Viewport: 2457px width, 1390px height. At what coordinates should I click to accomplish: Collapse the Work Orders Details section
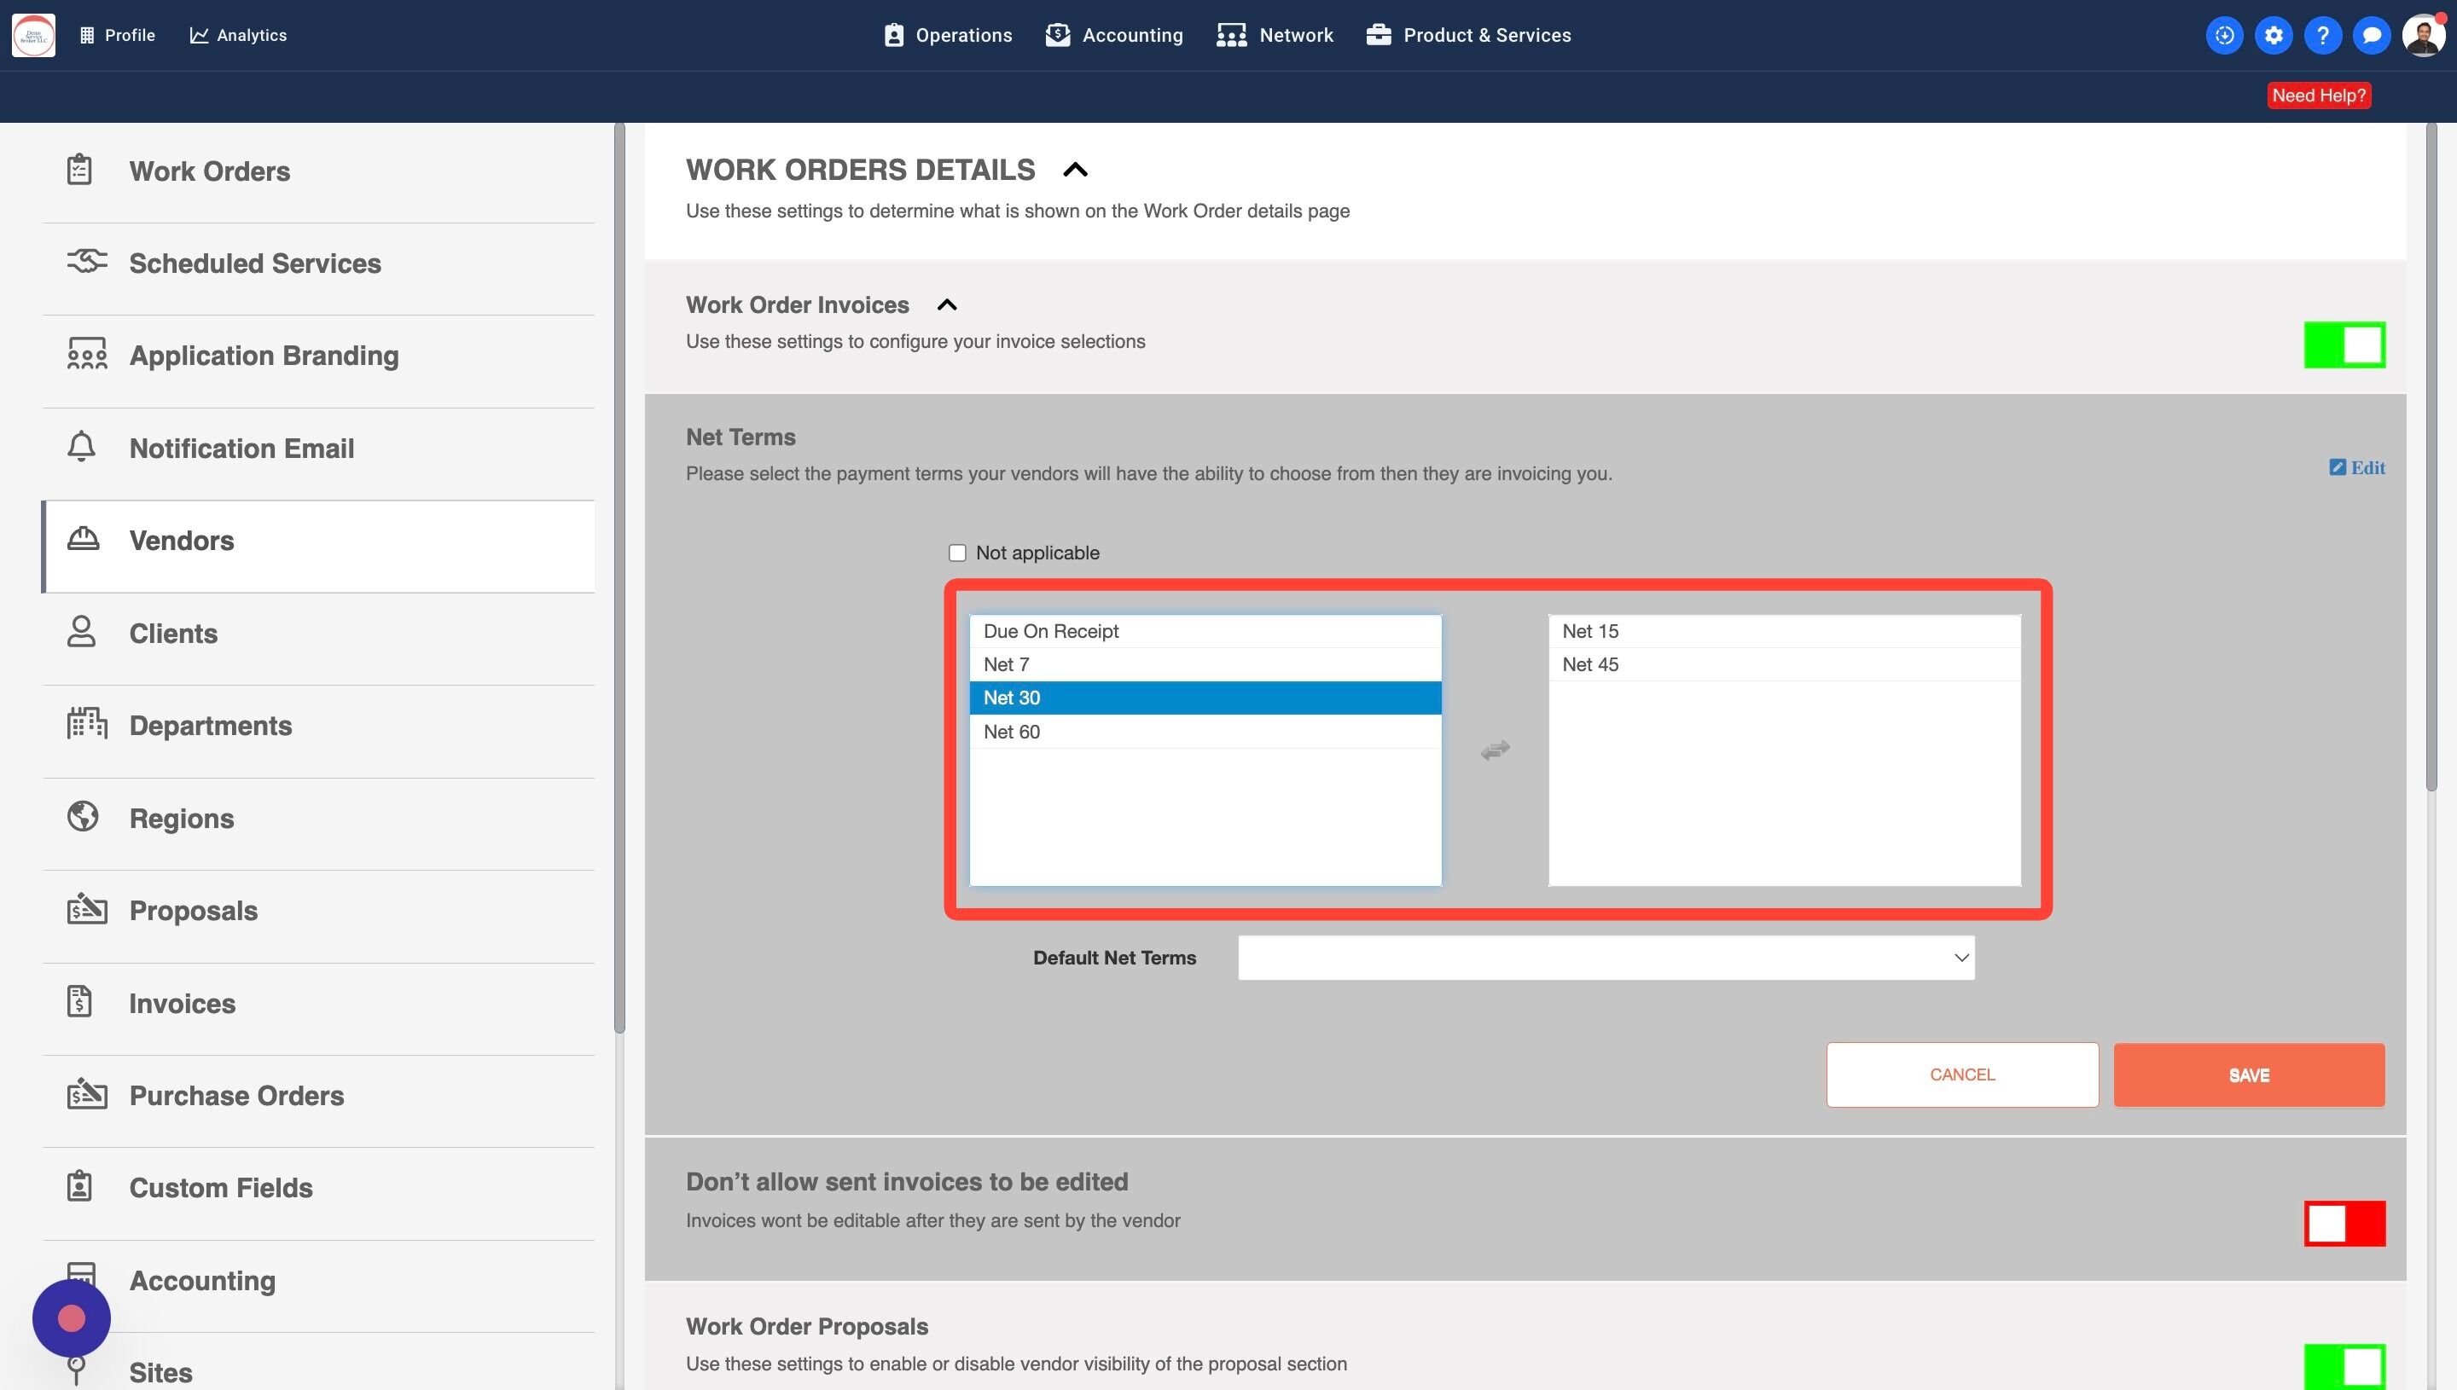click(1074, 170)
